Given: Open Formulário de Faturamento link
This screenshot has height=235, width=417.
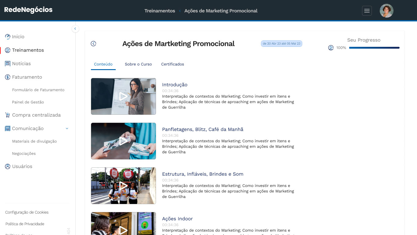Looking at the screenshot, I should click(x=38, y=90).
